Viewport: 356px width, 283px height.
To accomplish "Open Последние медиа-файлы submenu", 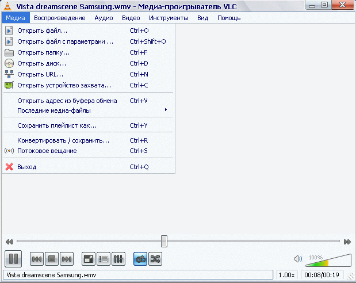I will 89,110.
